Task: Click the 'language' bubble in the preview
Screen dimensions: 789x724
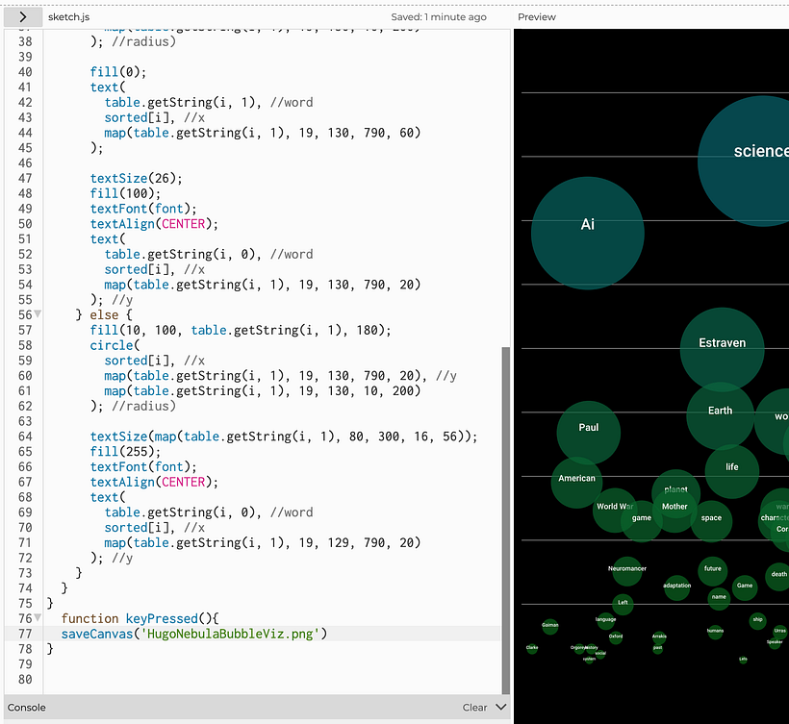Action: [x=606, y=621]
